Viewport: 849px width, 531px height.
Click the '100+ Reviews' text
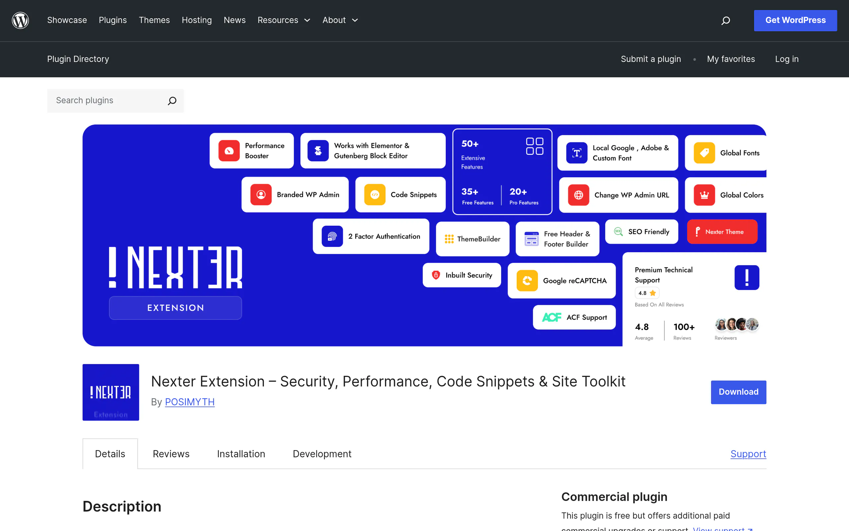point(684,331)
